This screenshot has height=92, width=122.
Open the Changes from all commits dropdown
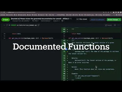(21, 21)
